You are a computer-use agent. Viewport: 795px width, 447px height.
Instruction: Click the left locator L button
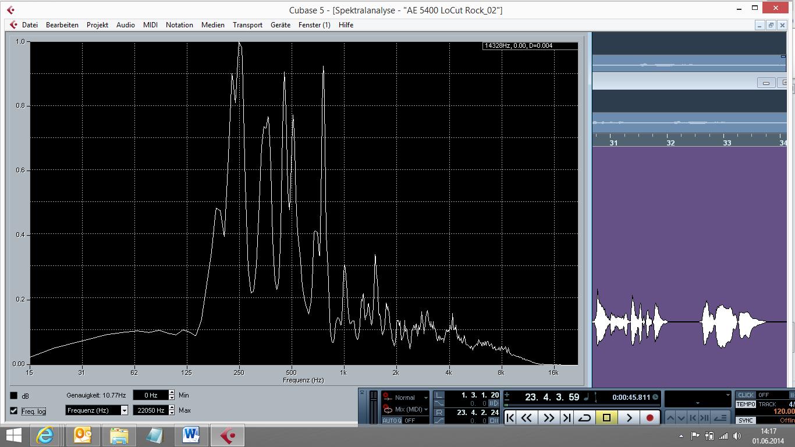point(439,395)
